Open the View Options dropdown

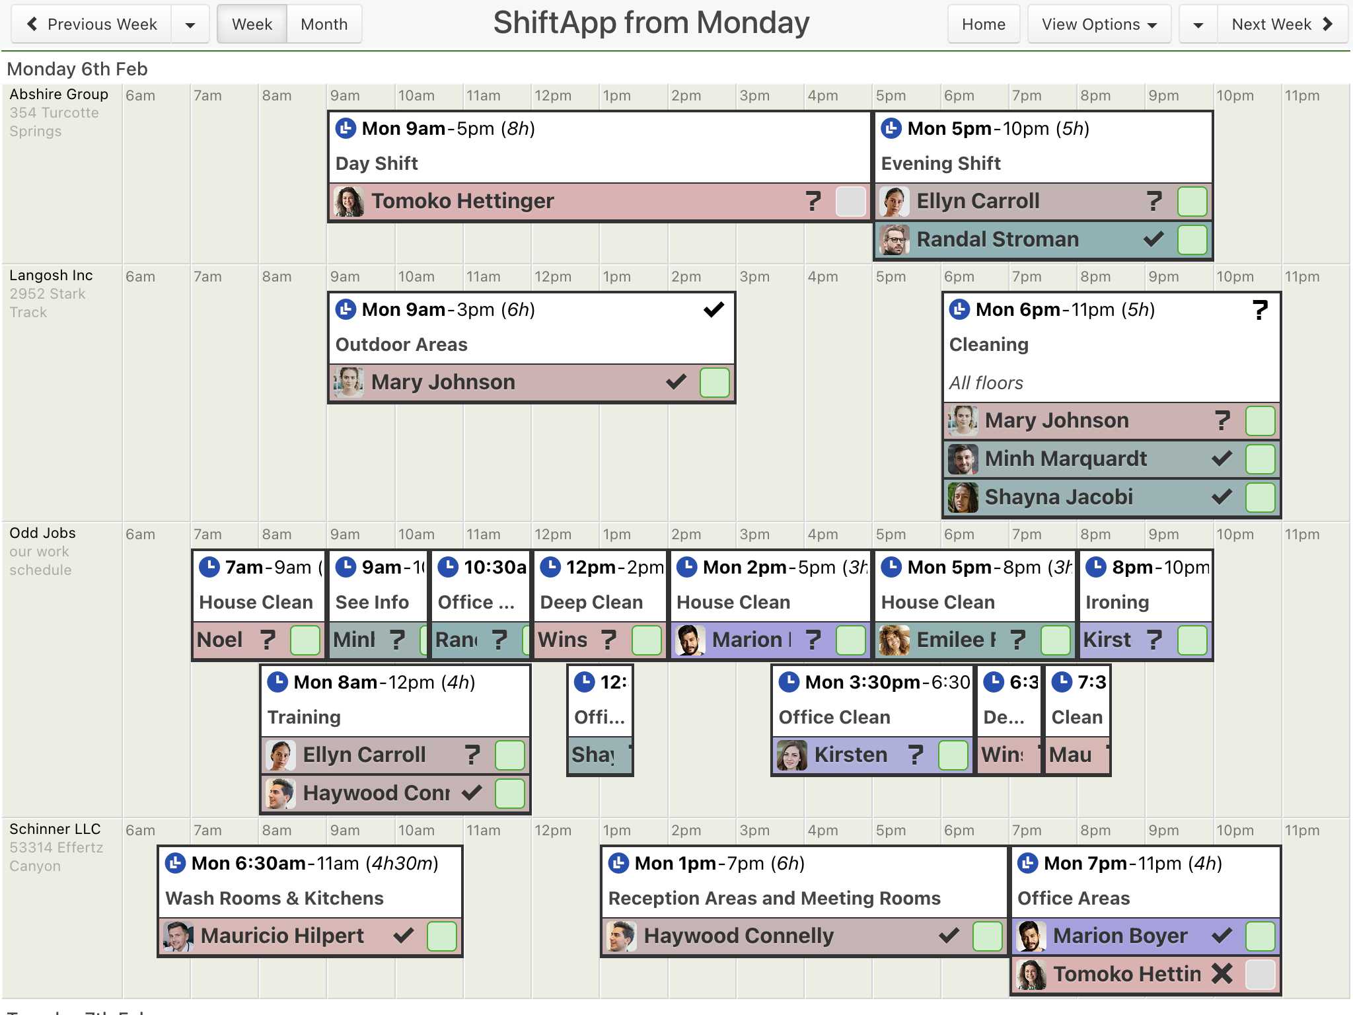pyautogui.click(x=1099, y=24)
